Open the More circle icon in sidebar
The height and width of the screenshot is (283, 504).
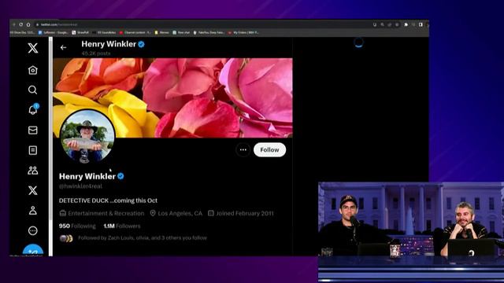33,230
